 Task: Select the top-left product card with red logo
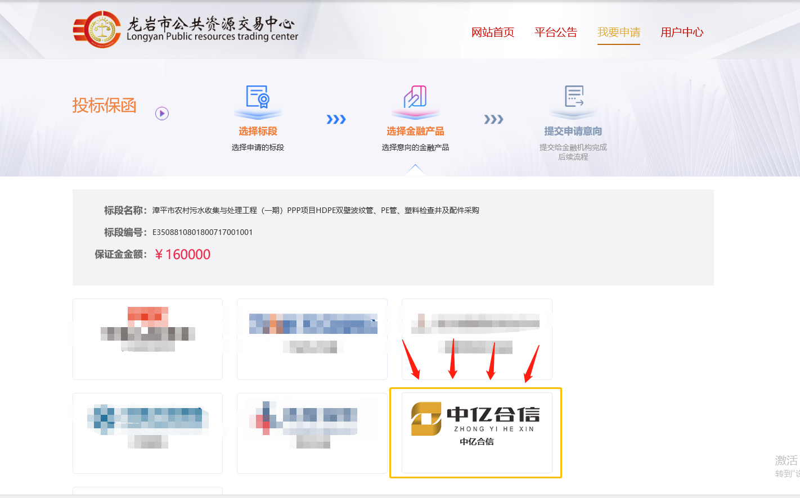(147, 338)
